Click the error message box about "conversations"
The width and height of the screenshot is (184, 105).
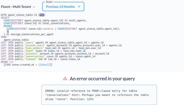point(99,95)
